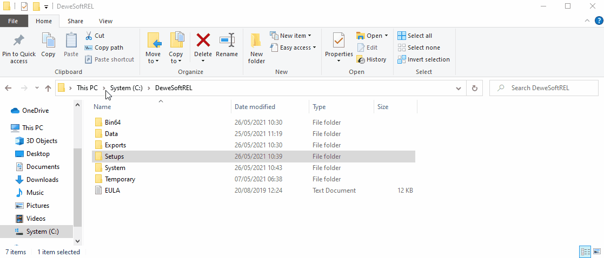Open Quick Access Toolbar customize arrow

[46, 6]
